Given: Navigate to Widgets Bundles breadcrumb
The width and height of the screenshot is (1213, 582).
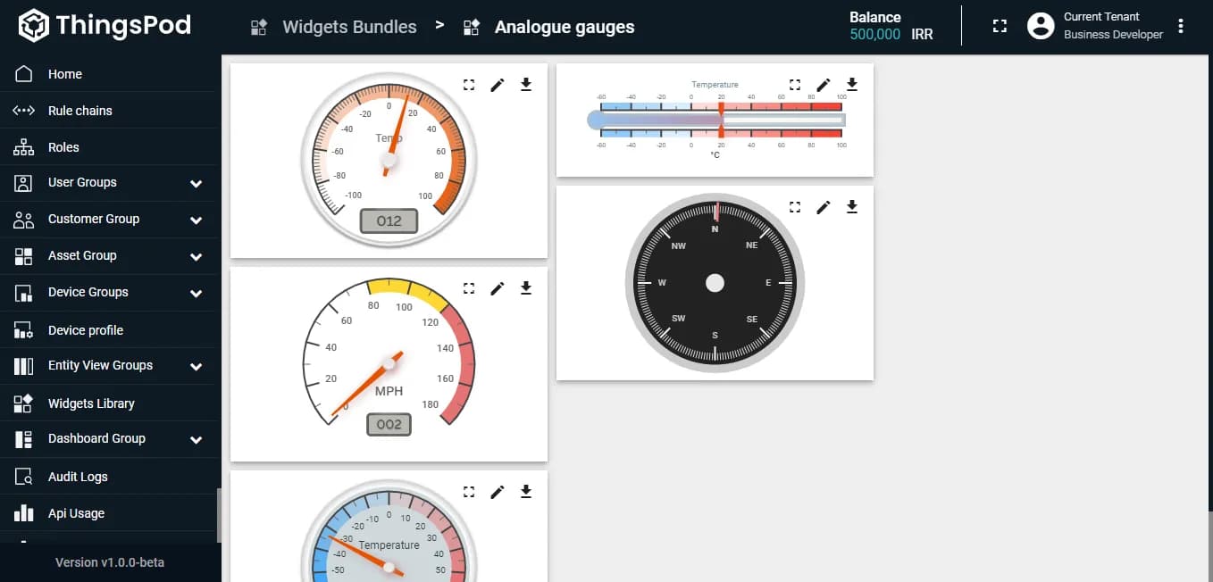Looking at the screenshot, I should (349, 27).
